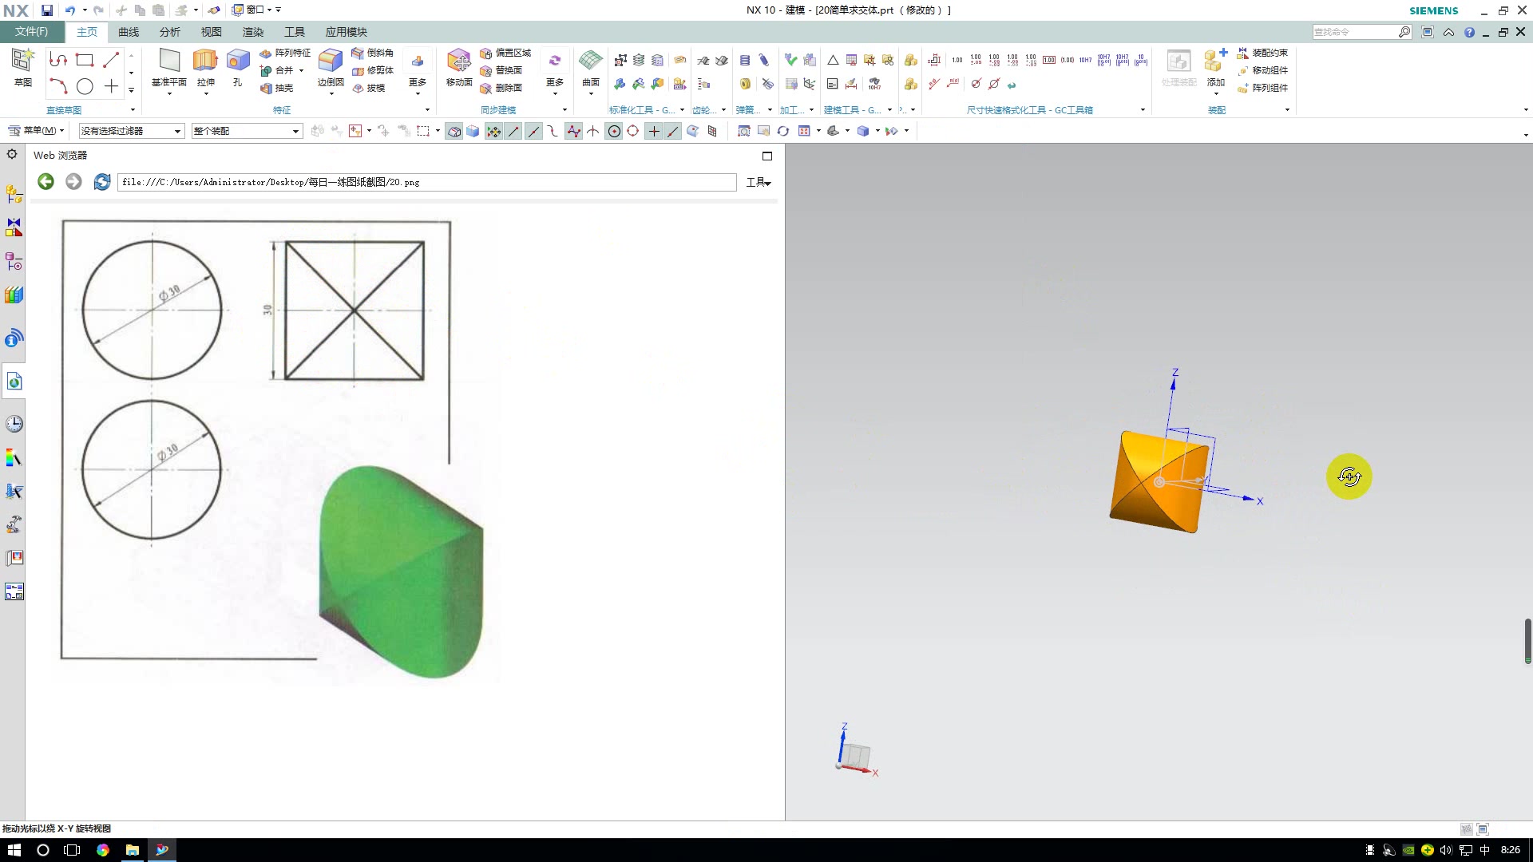This screenshot has width=1533, height=862.
Task: Click the Rectangle sketch tool
Action: [85, 60]
